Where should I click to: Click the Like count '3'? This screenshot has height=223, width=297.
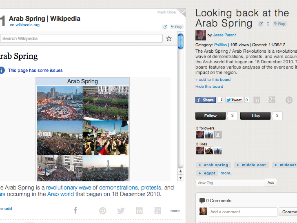[277, 116]
